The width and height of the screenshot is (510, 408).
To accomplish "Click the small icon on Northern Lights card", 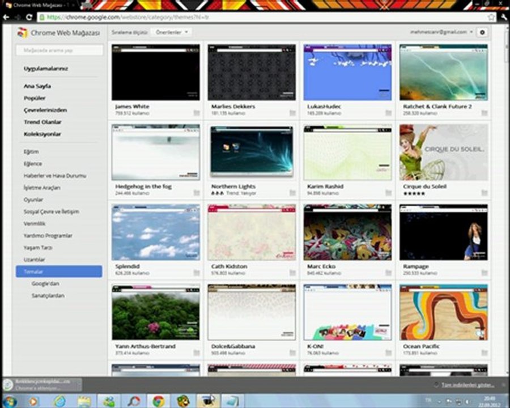I will (x=292, y=193).
